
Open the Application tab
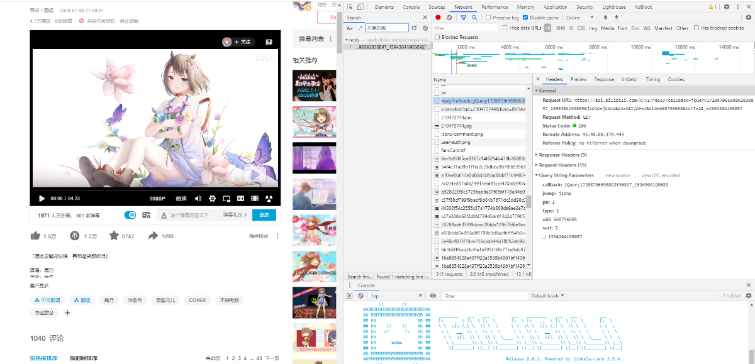pos(555,7)
